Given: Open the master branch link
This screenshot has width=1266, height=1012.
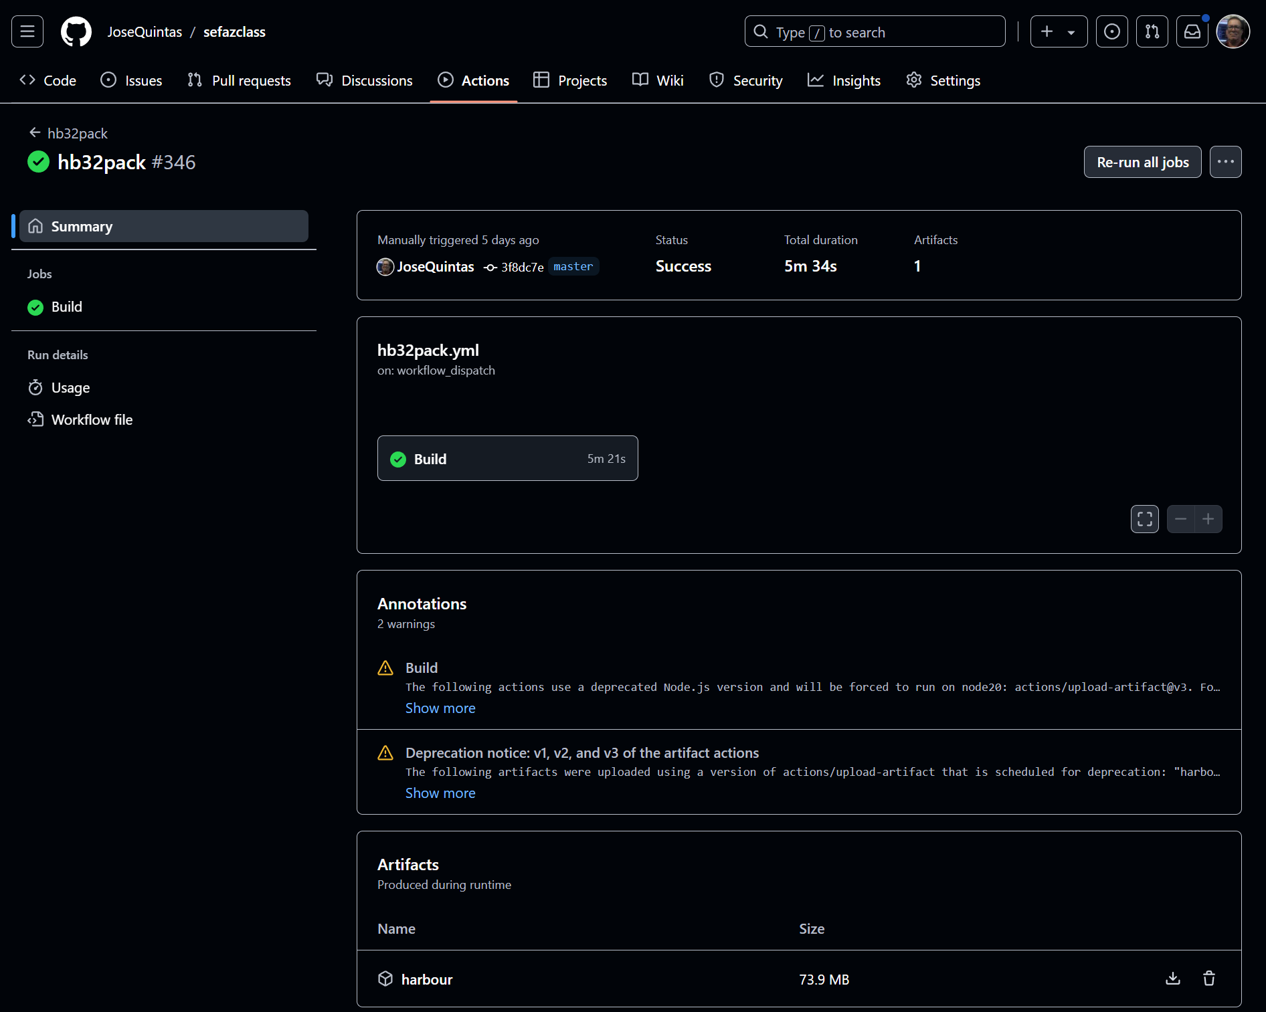Looking at the screenshot, I should pyautogui.click(x=573, y=266).
